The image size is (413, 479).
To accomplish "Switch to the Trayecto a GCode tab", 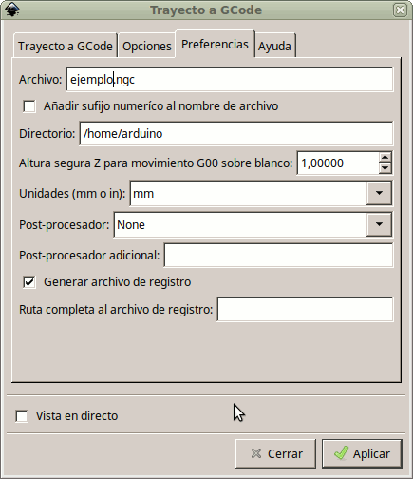I will tap(66, 47).
